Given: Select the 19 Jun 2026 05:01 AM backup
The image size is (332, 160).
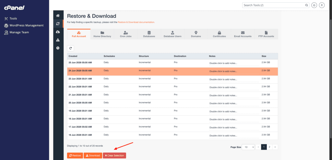Looking at the screenshot, I should (x=172, y=112).
